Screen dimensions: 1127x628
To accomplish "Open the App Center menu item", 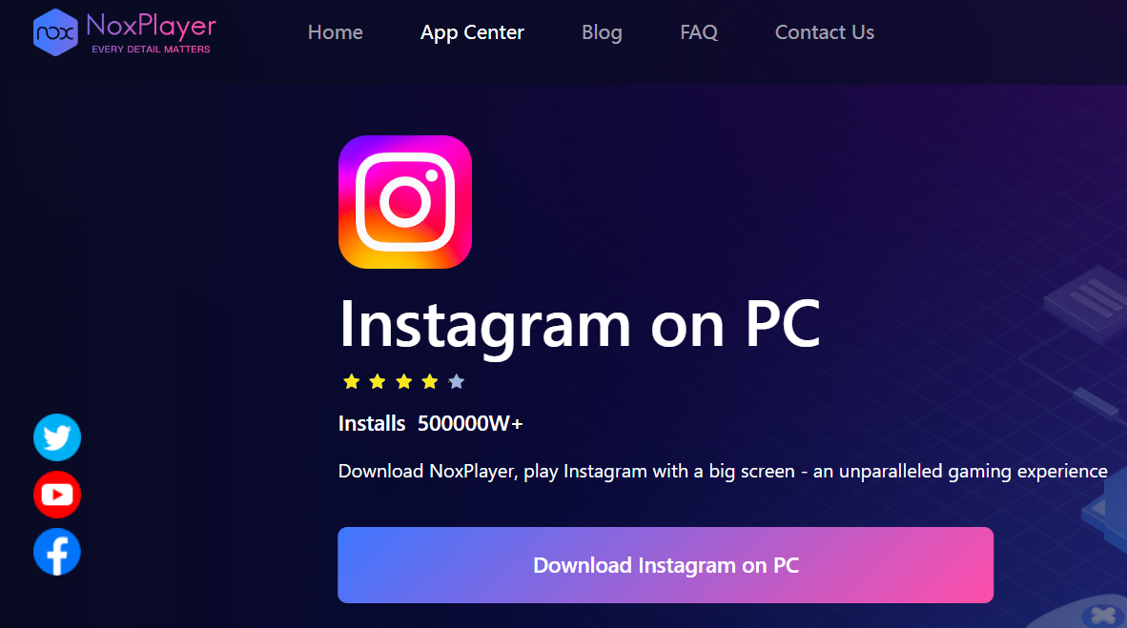I will pos(472,33).
